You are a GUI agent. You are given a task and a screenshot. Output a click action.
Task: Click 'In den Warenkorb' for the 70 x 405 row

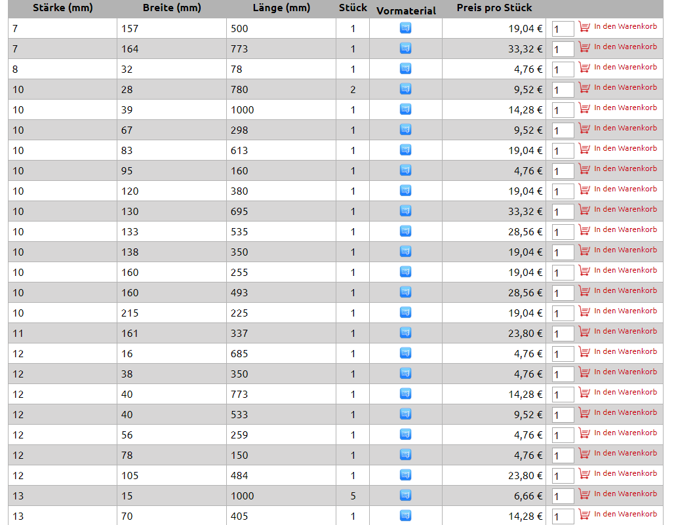click(626, 514)
